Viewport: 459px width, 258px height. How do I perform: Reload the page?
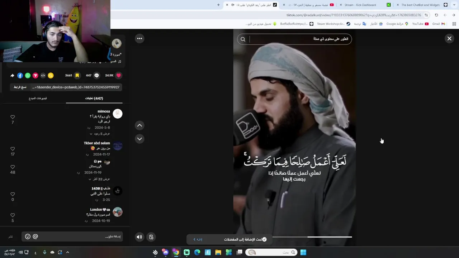436,15
